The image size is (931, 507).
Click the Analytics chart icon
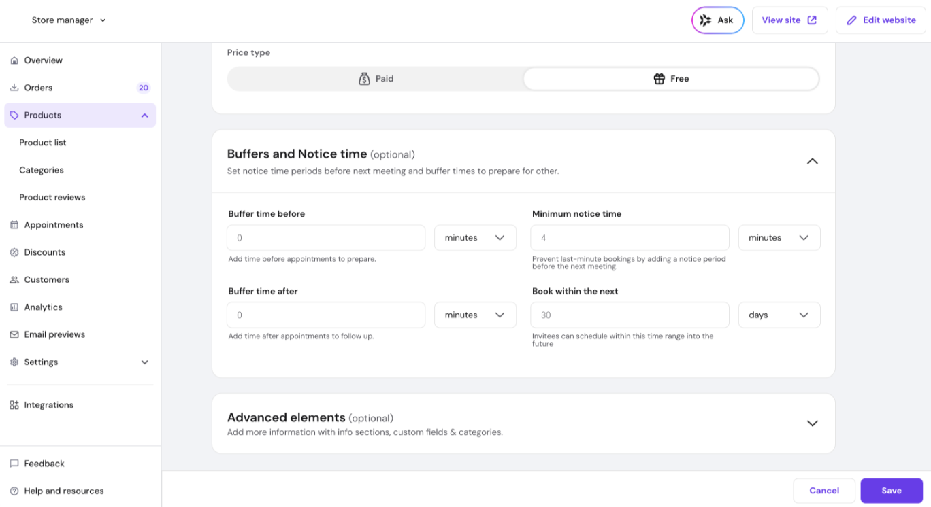14,307
